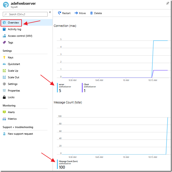Open the Settings item under Settings
172x172 pixels.
pyautogui.click(x=13, y=84)
